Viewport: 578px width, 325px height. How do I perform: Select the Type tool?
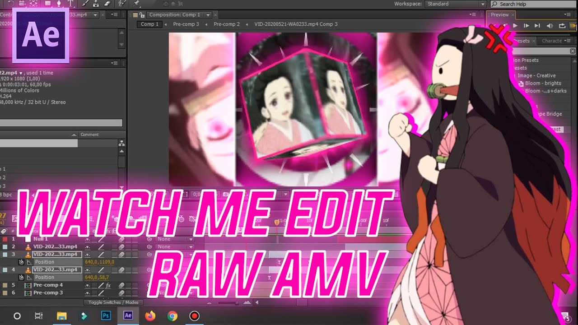coord(71,3)
